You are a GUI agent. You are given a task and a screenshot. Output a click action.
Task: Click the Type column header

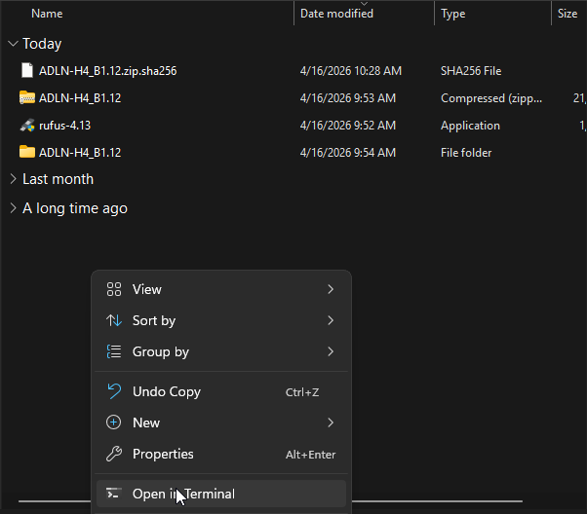coord(453,14)
